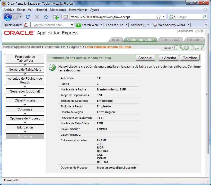Click the scrollbar down arrow
This screenshot has width=211, height=185.
click(x=207, y=175)
